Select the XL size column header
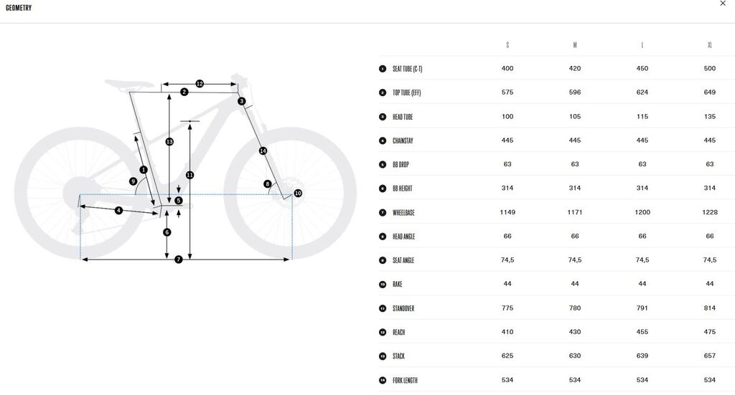The height and width of the screenshot is (395, 735). (709, 45)
